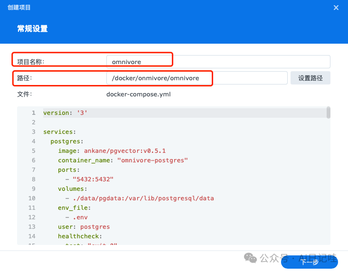The image size is (348, 272).
Task: Click the "5432:5432" port mapping line
Action: (89, 179)
